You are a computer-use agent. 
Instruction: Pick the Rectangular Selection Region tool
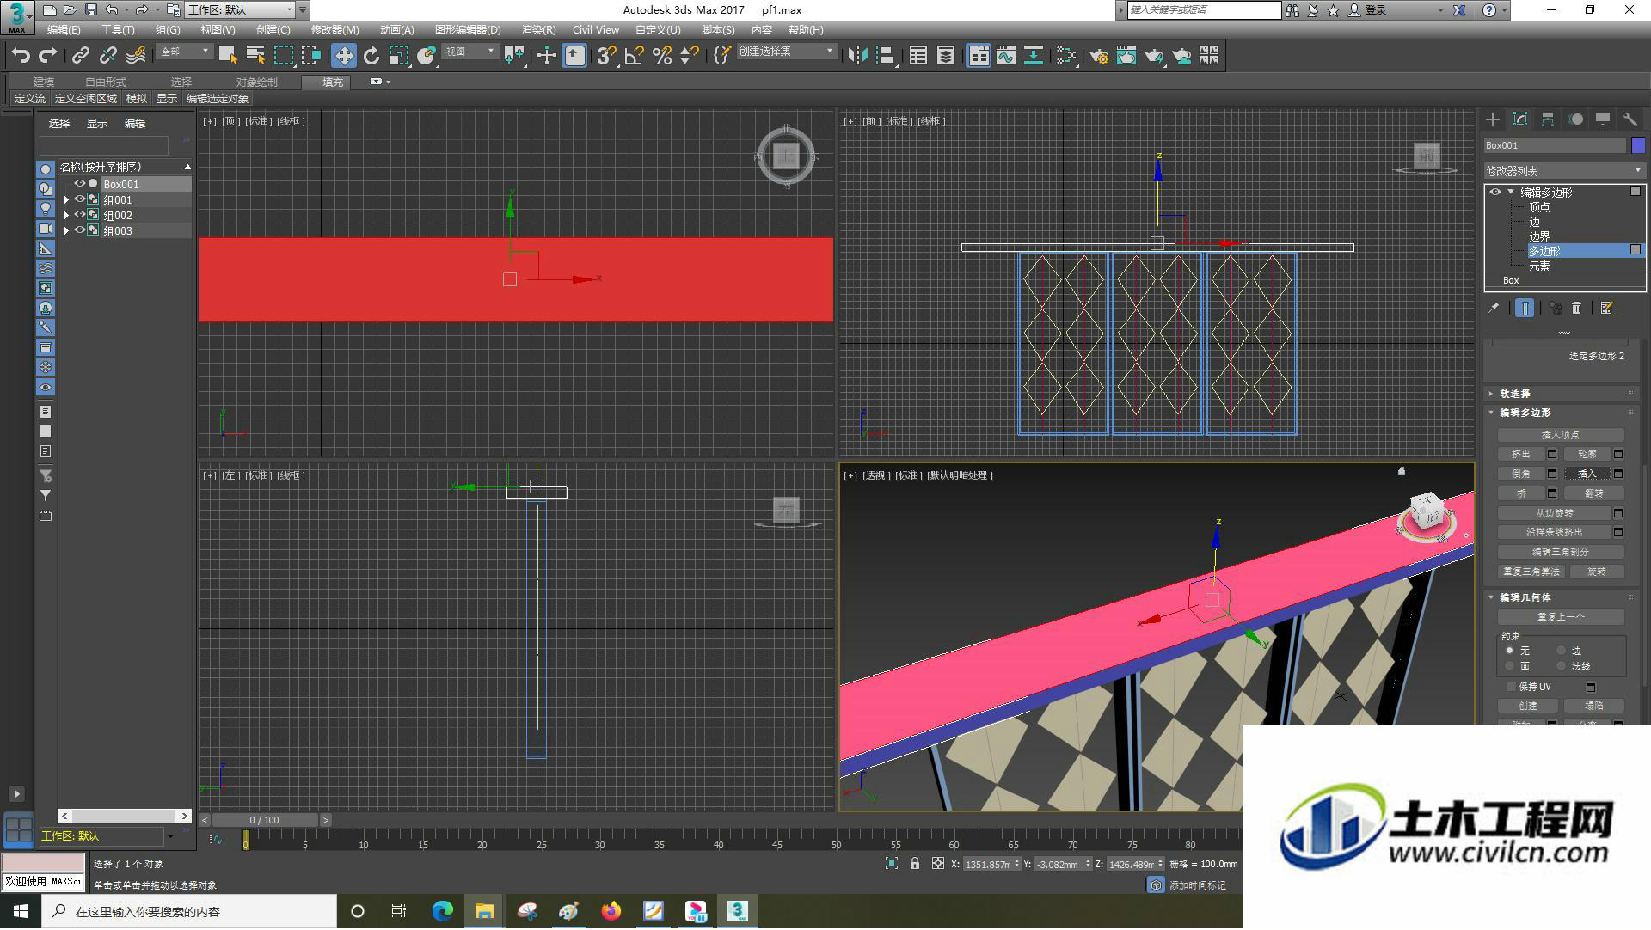pos(284,56)
